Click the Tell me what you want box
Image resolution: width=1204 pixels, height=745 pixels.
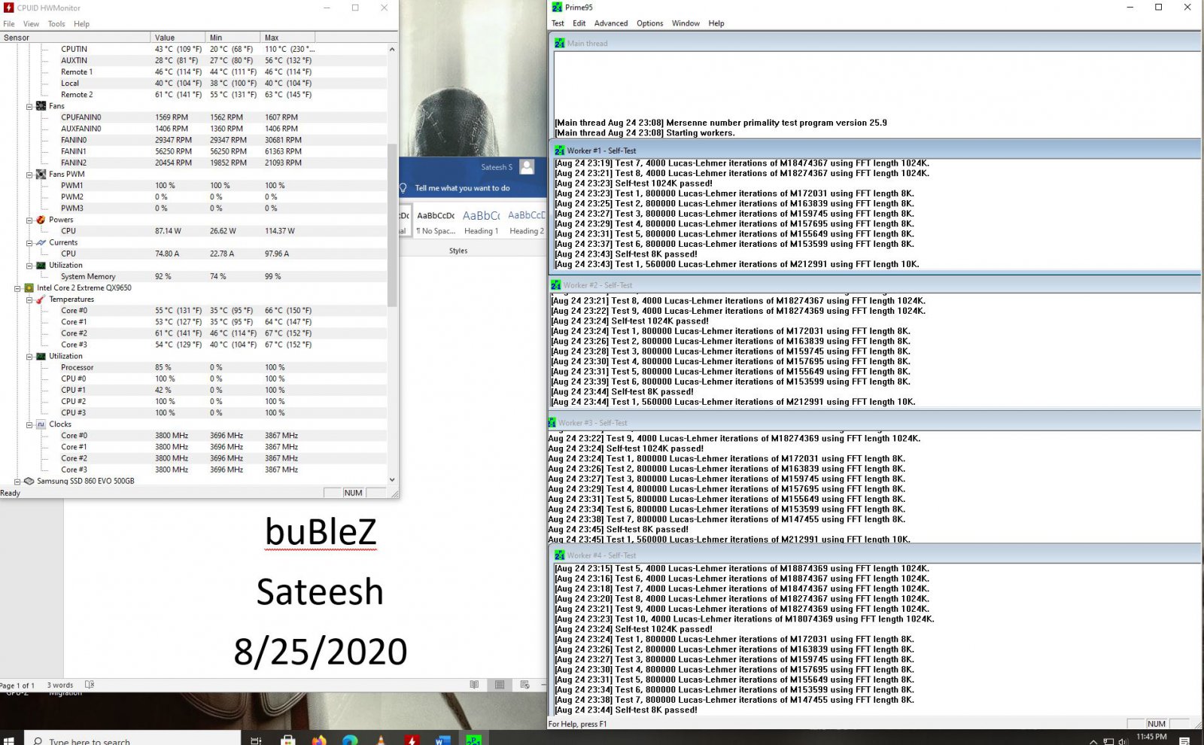point(462,188)
